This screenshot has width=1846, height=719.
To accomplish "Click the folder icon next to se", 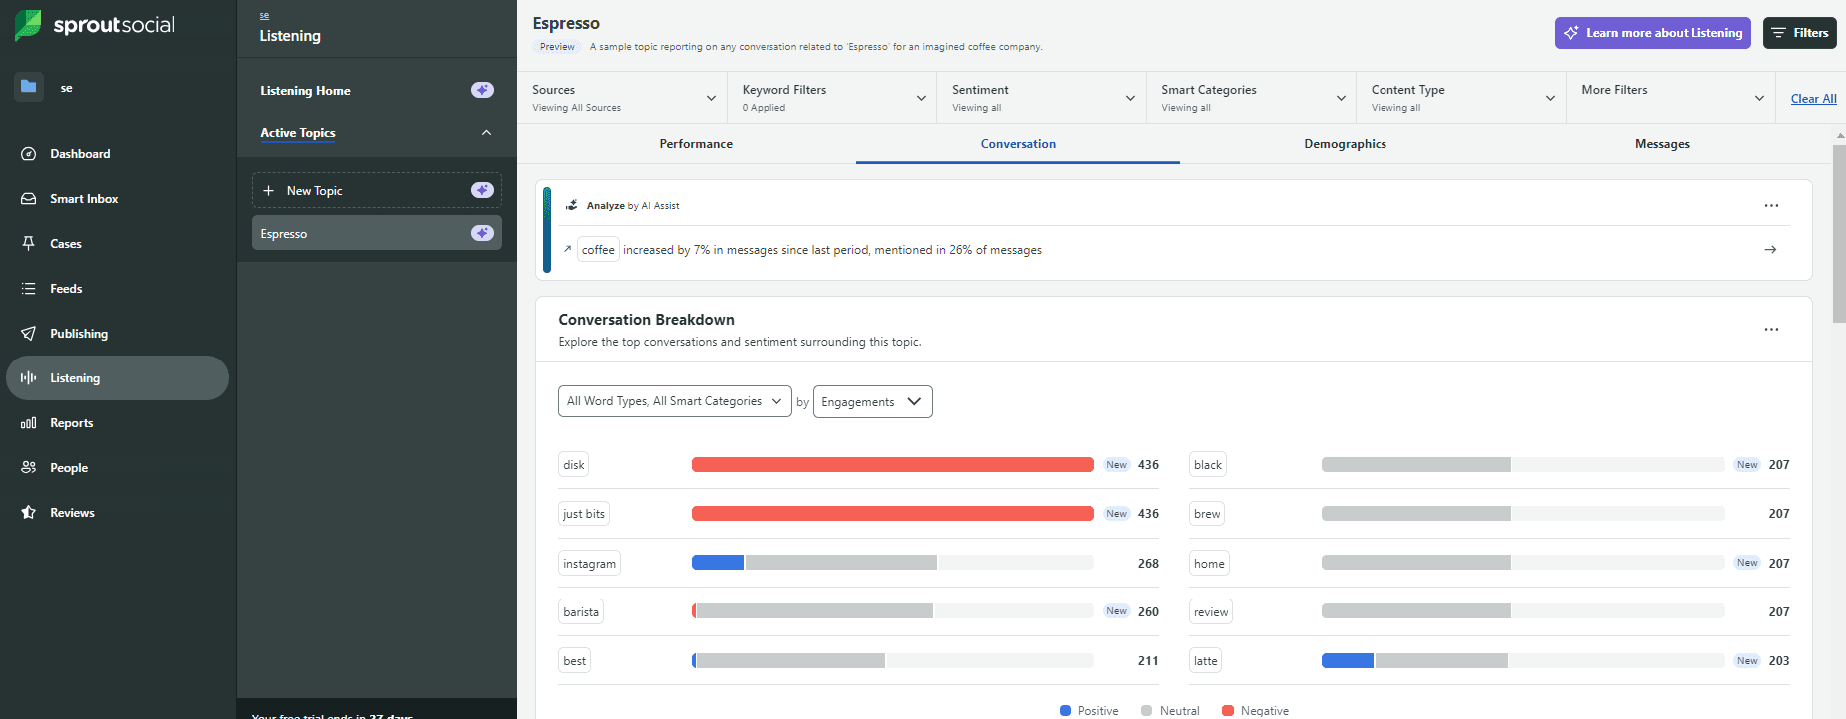I will [x=29, y=87].
